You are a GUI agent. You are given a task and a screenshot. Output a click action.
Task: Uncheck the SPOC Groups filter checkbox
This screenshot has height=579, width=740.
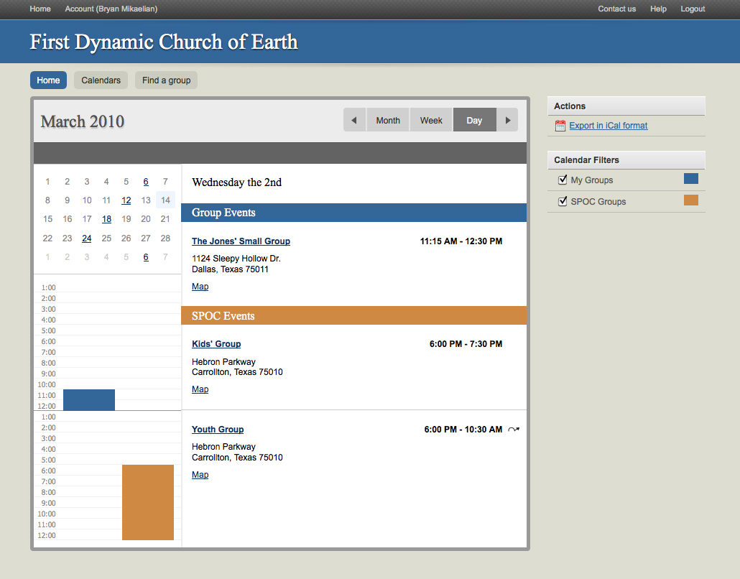[563, 201]
